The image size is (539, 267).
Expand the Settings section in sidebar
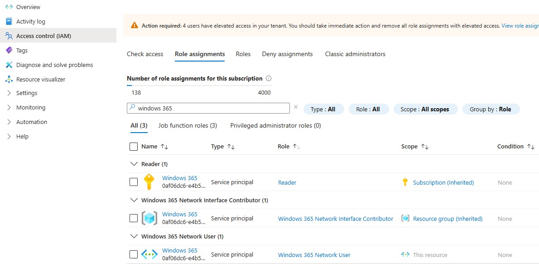[x=9, y=93]
